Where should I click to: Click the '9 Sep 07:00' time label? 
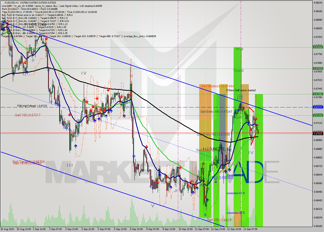point(153,229)
